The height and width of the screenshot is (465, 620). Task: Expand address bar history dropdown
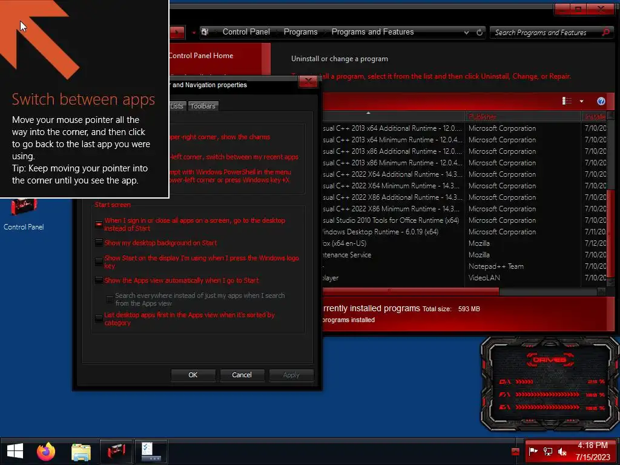pos(467,33)
